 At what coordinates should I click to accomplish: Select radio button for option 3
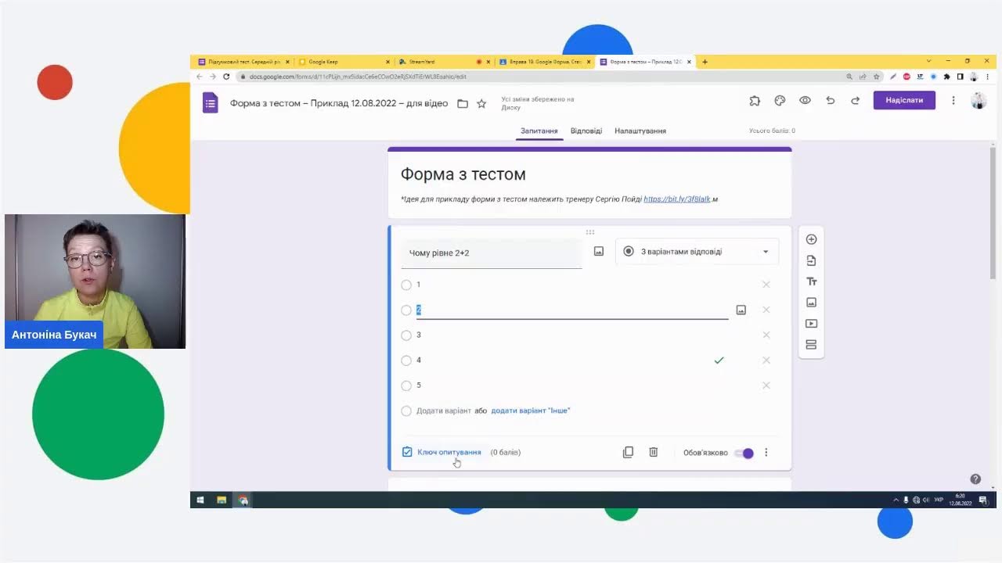click(406, 335)
